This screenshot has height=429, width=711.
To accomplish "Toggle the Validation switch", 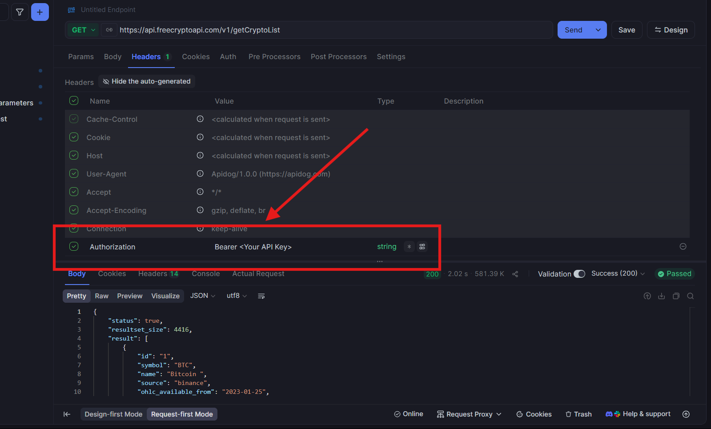I will click(x=579, y=274).
